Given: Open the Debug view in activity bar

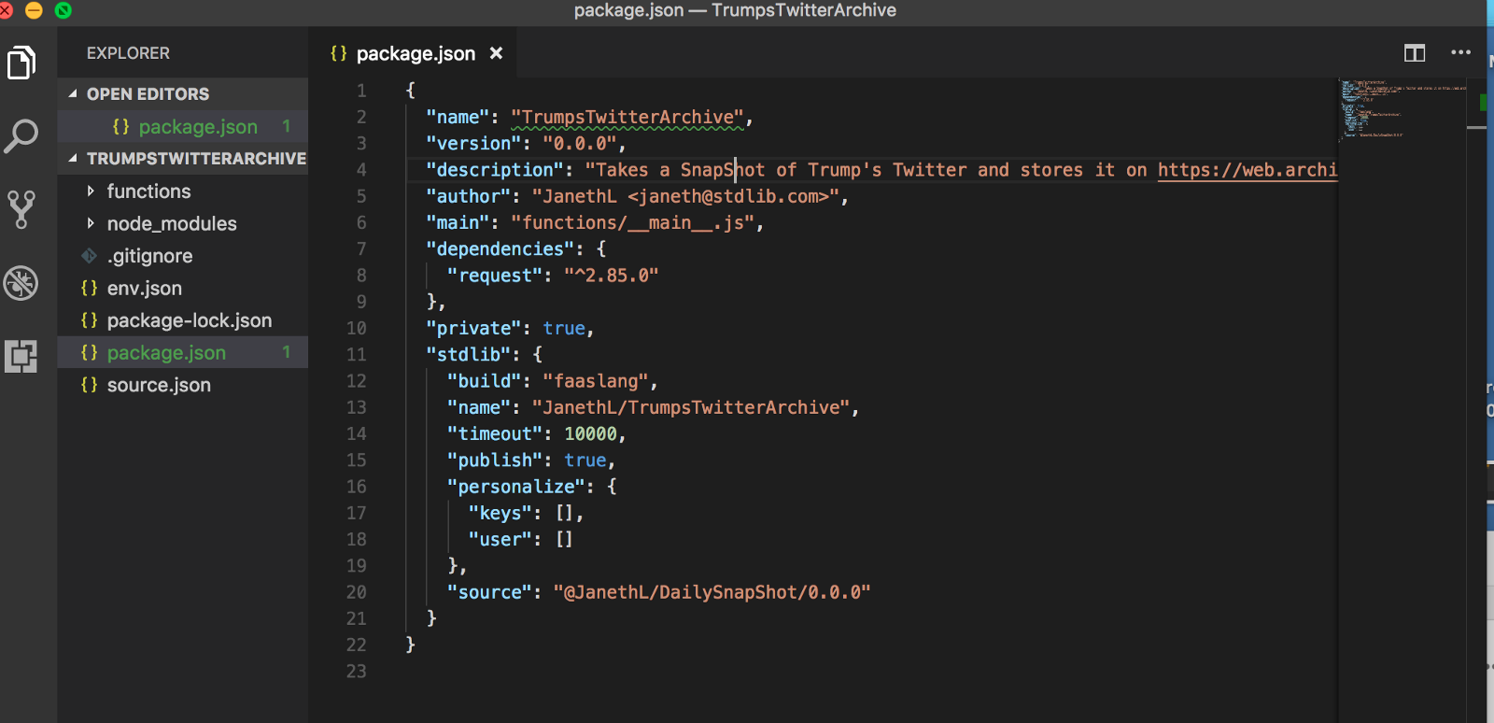Looking at the screenshot, I should [x=21, y=283].
